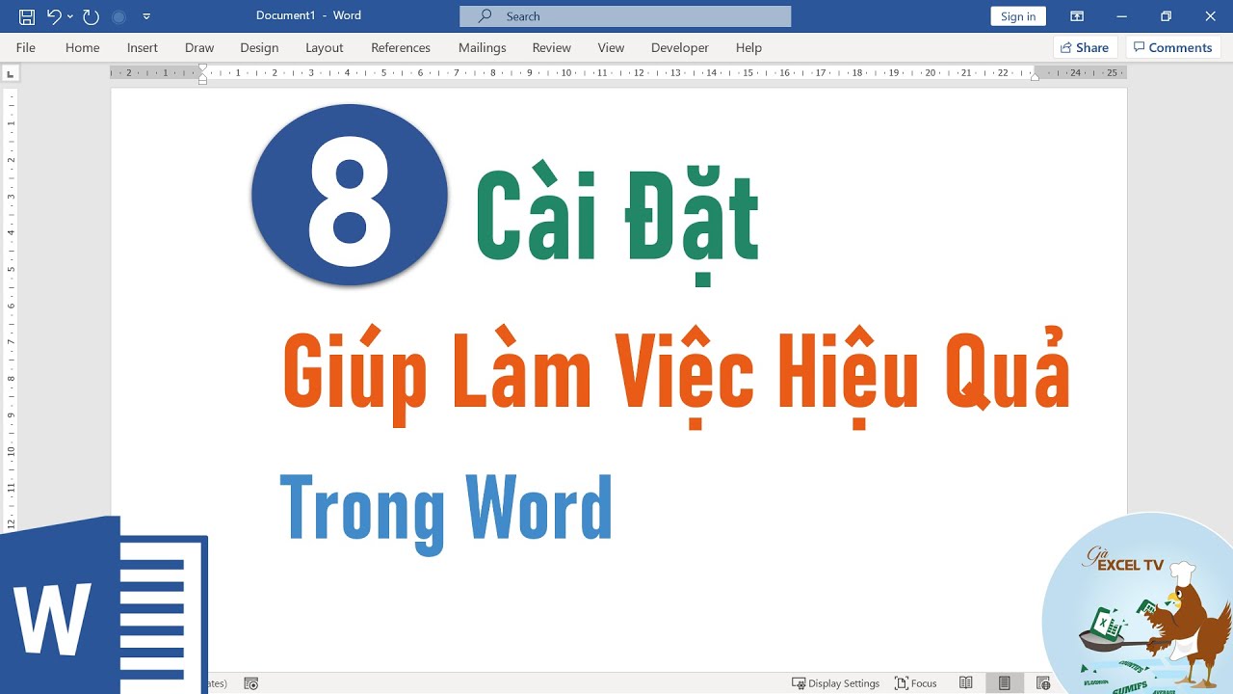1233x694 pixels.
Task: Switch to References tab
Action: 401,47
